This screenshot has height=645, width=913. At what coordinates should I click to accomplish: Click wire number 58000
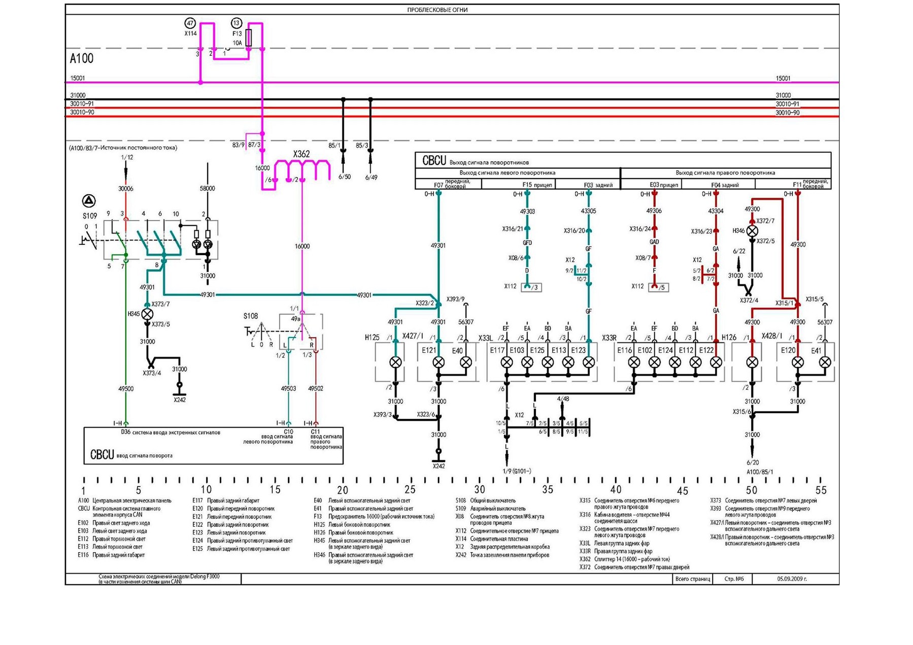point(207,189)
